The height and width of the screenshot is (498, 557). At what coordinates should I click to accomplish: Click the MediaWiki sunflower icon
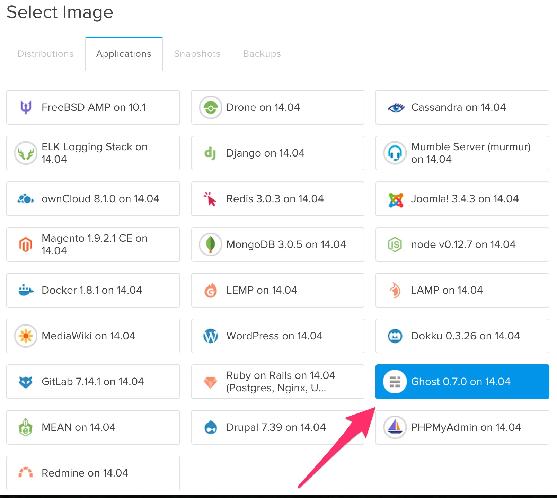coord(26,336)
